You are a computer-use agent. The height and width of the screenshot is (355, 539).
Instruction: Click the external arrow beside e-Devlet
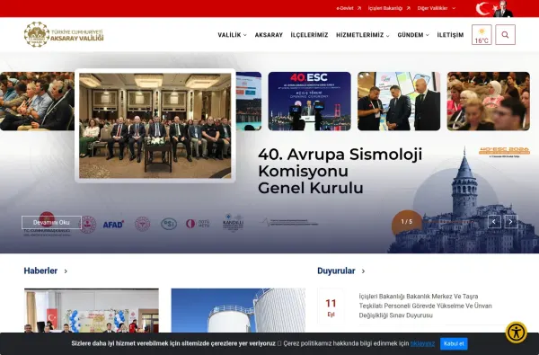click(358, 8)
